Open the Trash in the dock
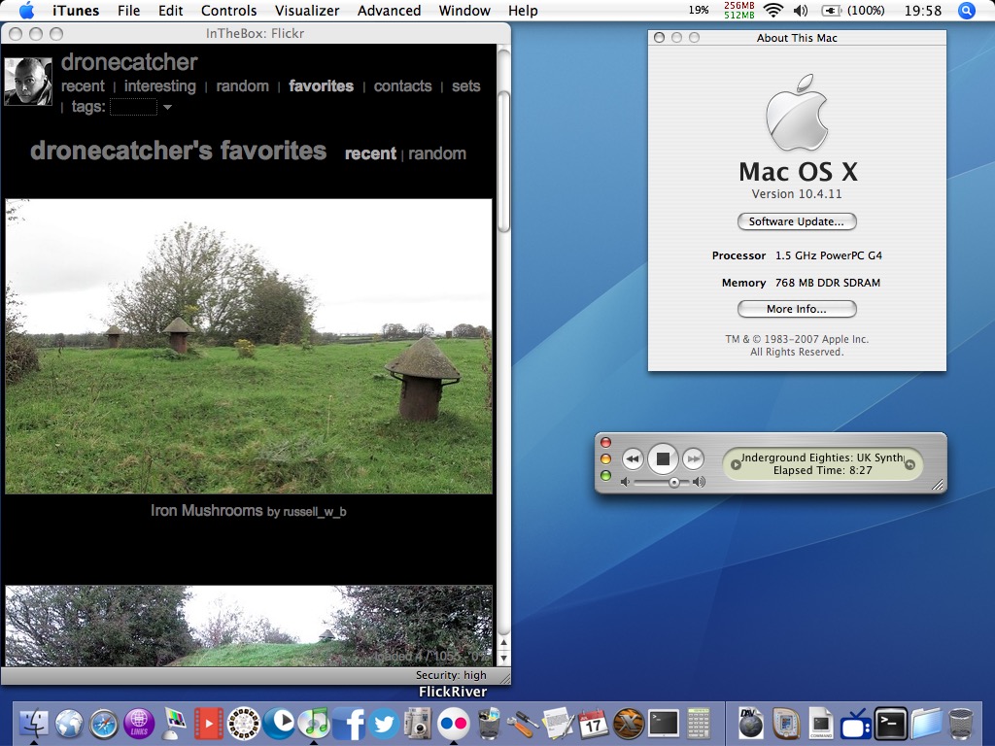 click(x=961, y=723)
